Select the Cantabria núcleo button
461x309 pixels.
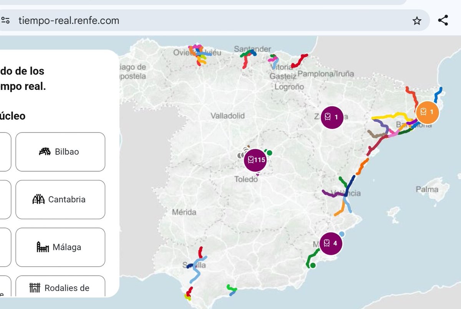(60, 200)
